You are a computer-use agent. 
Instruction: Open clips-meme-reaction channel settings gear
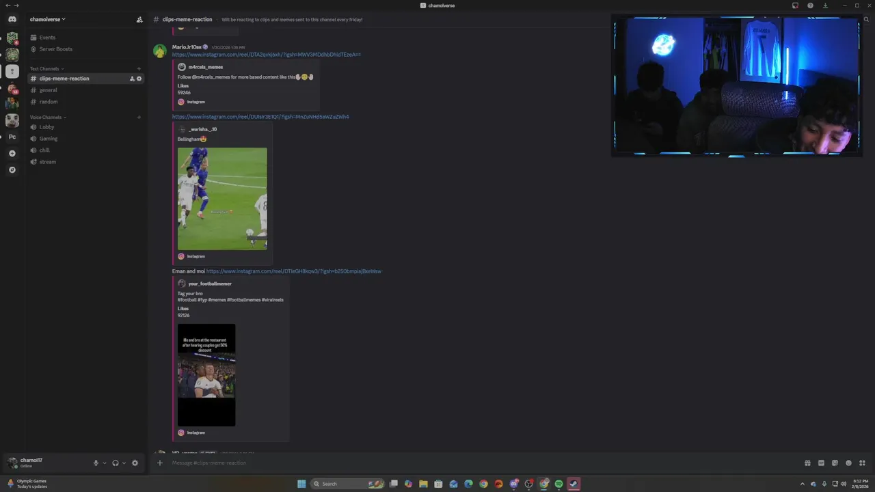[x=139, y=79]
